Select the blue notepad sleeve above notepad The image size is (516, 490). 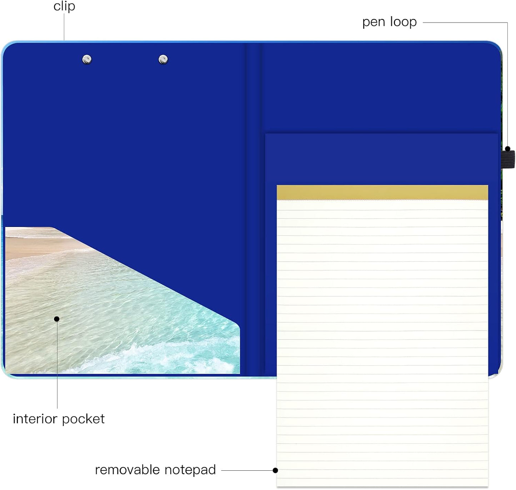point(381,159)
